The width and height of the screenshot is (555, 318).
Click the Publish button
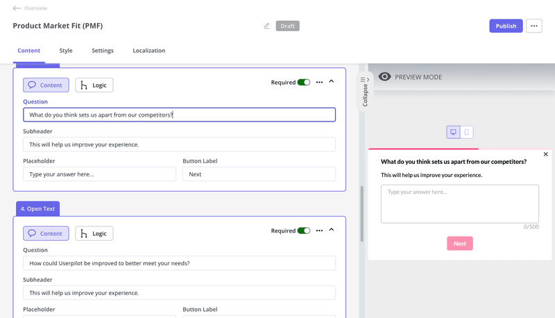506,26
